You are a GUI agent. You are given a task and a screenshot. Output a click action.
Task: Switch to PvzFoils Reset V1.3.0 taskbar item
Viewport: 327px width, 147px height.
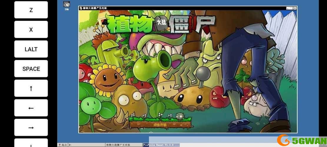coord(161,145)
